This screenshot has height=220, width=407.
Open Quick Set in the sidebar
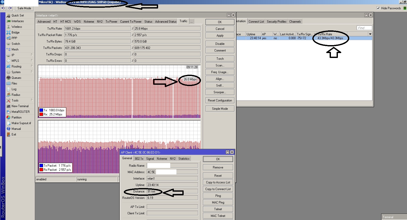pyautogui.click(x=18, y=15)
